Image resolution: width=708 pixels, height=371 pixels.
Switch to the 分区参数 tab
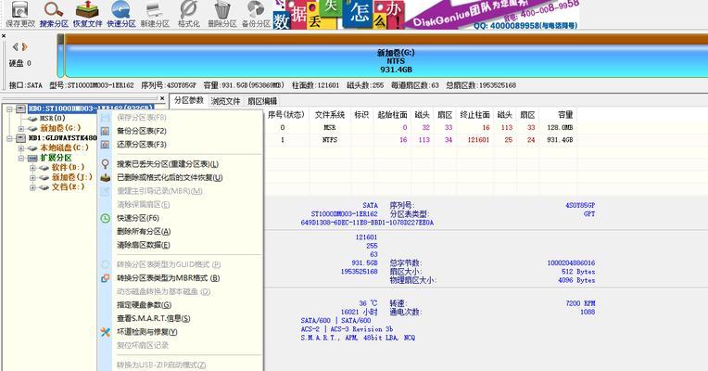[x=189, y=100]
